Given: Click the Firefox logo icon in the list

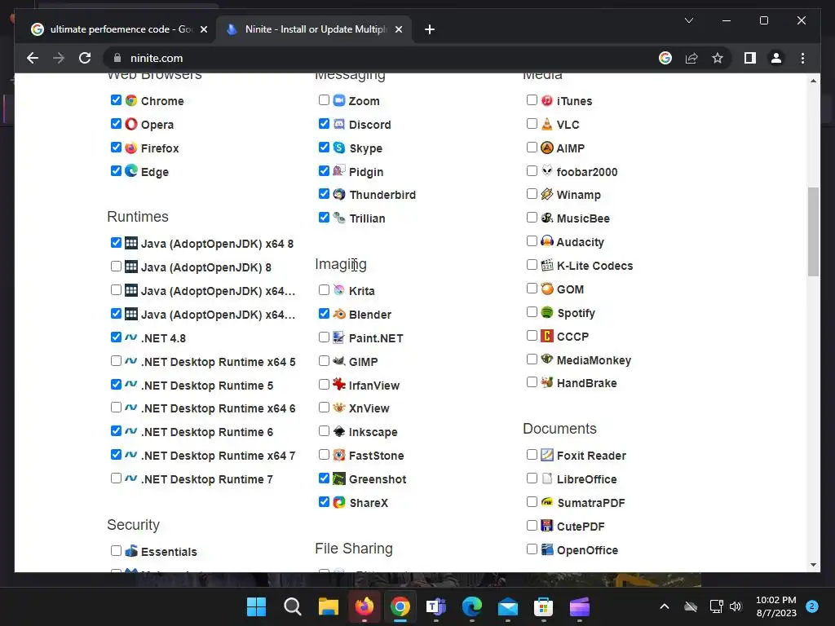Looking at the screenshot, I should 131,148.
